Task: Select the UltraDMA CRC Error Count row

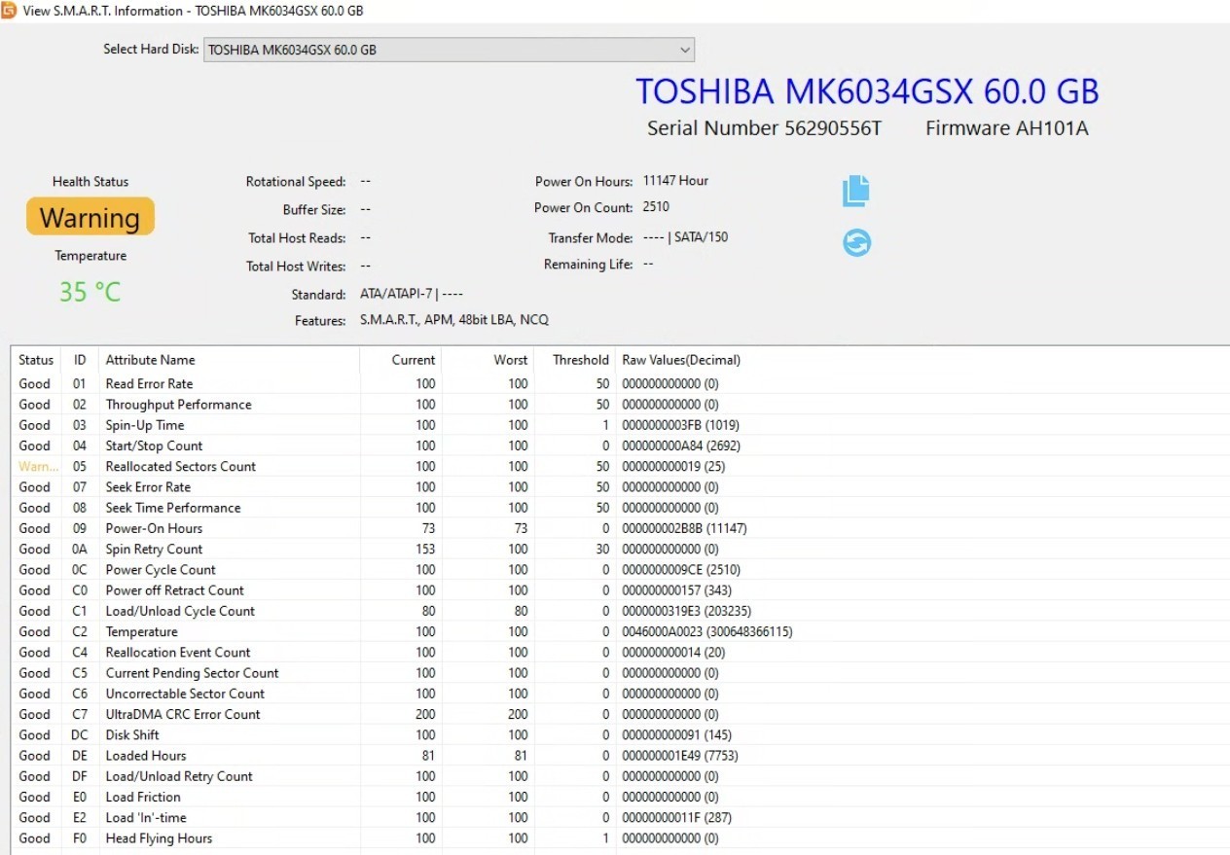Action: (x=621, y=714)
